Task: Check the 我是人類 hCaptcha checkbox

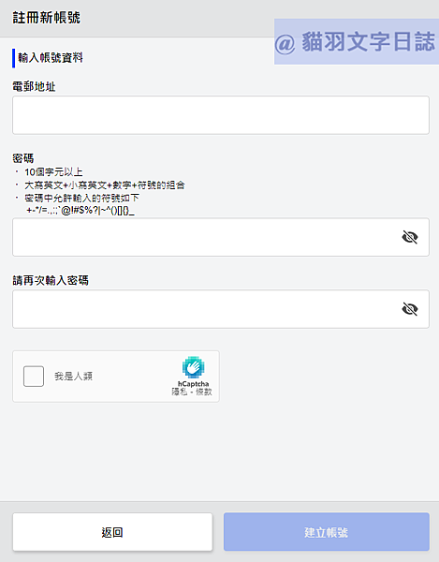Action: (34, 376)
